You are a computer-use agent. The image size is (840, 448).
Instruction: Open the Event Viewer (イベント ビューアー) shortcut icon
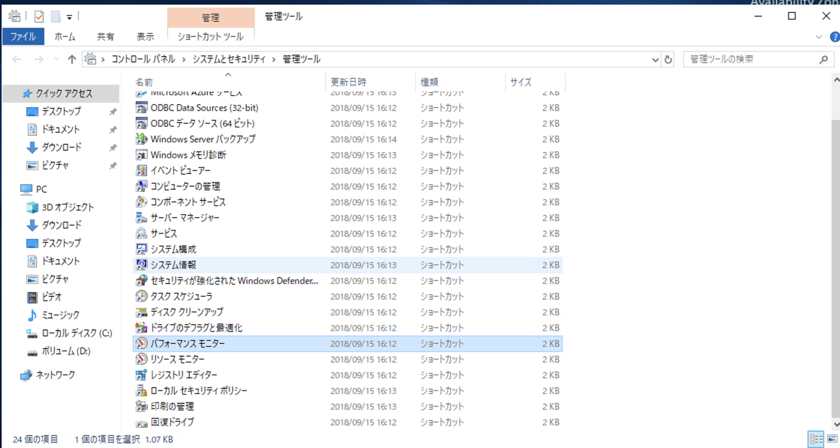click(x=141, y=171)
